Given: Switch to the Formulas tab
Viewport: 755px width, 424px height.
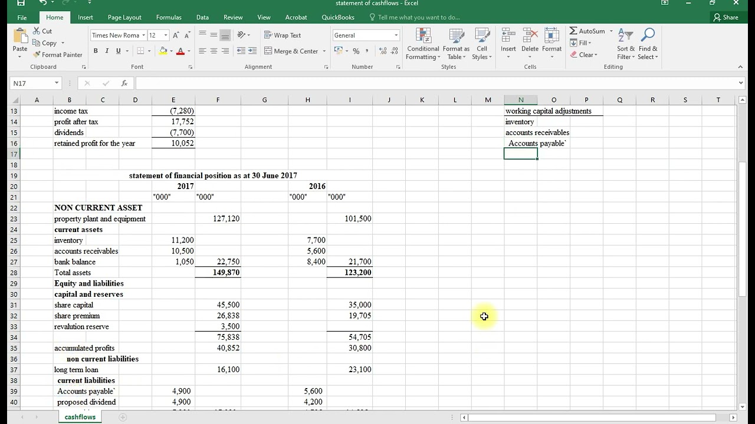Looking at the screenshot, I should (x=169, y=17).
